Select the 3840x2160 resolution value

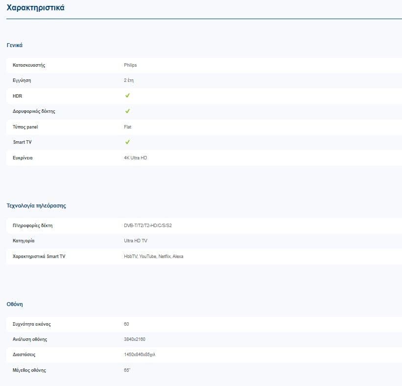point(135,339)
